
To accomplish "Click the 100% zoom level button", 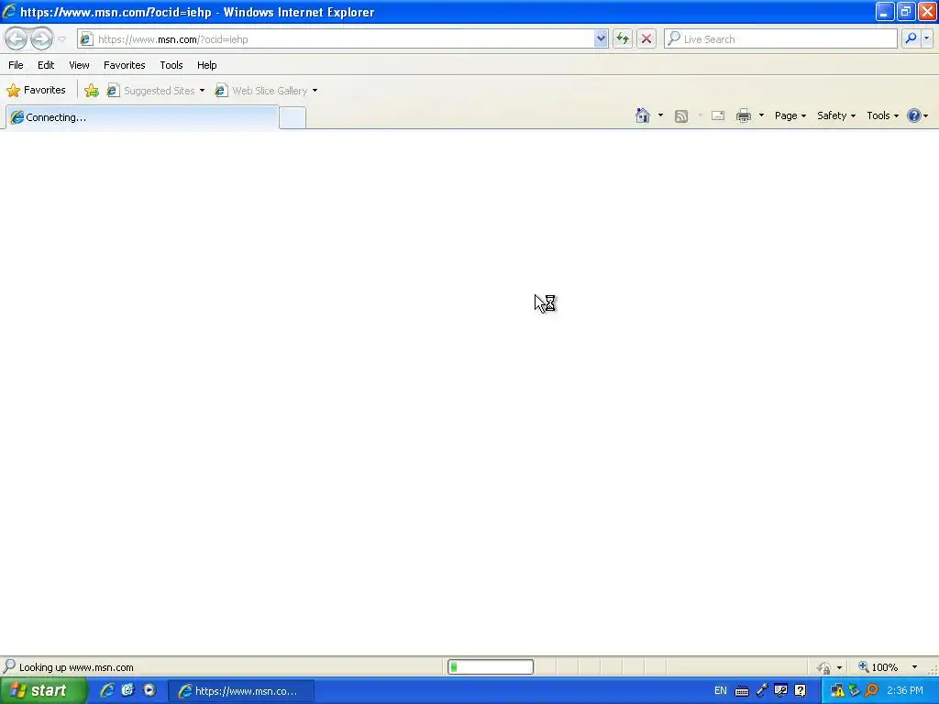I will [878, 667].
